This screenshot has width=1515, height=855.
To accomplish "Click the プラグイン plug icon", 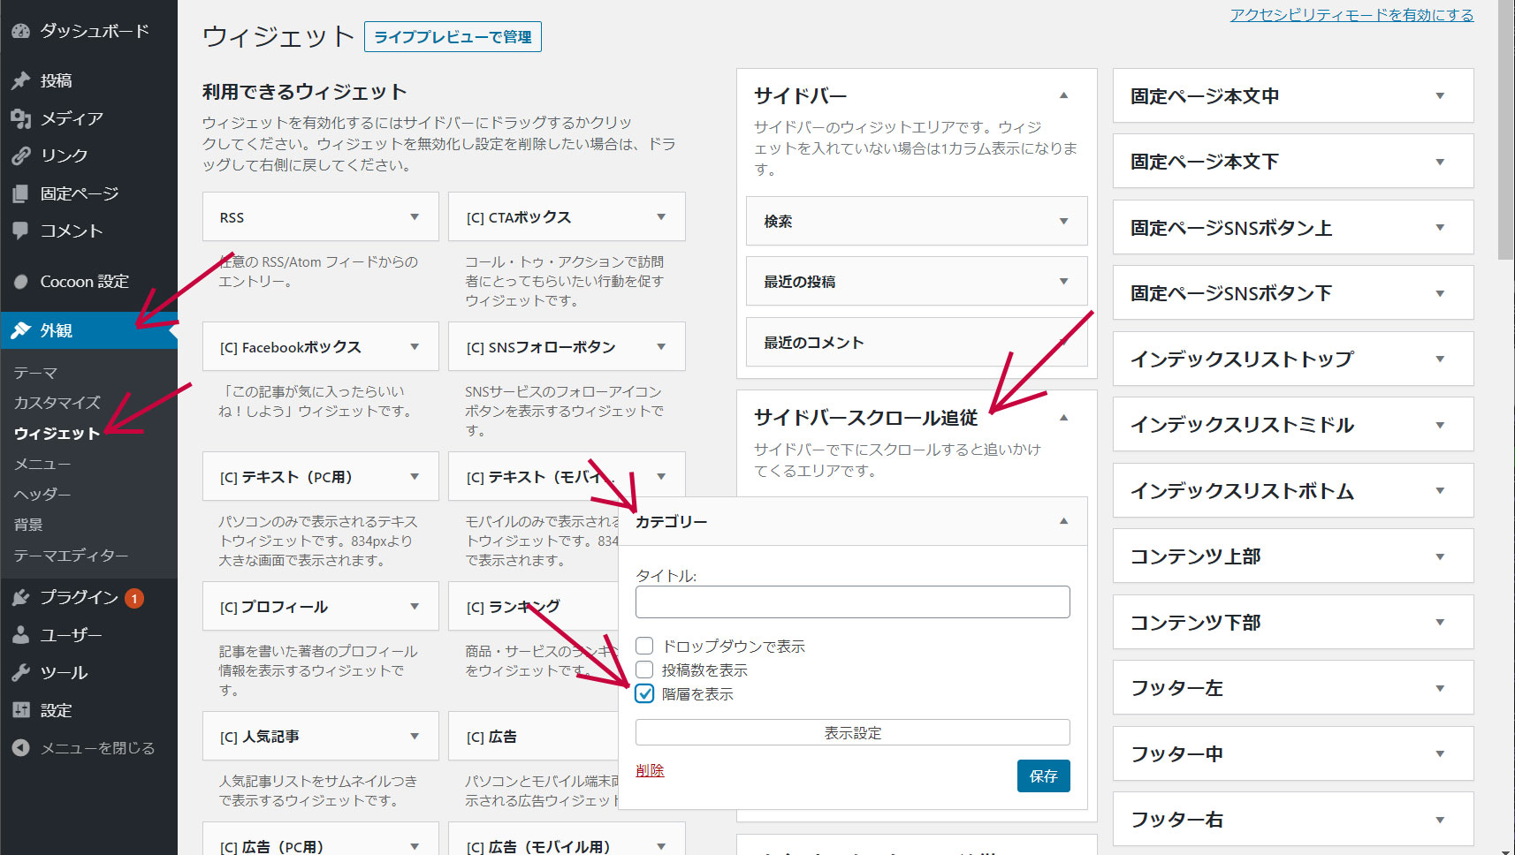I will click(x=21, y=598).
